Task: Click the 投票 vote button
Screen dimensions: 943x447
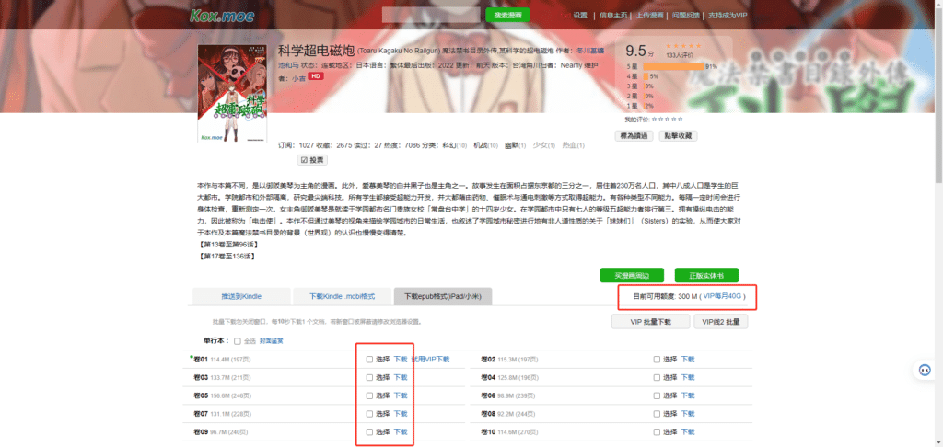Action: tap(312, 160)
